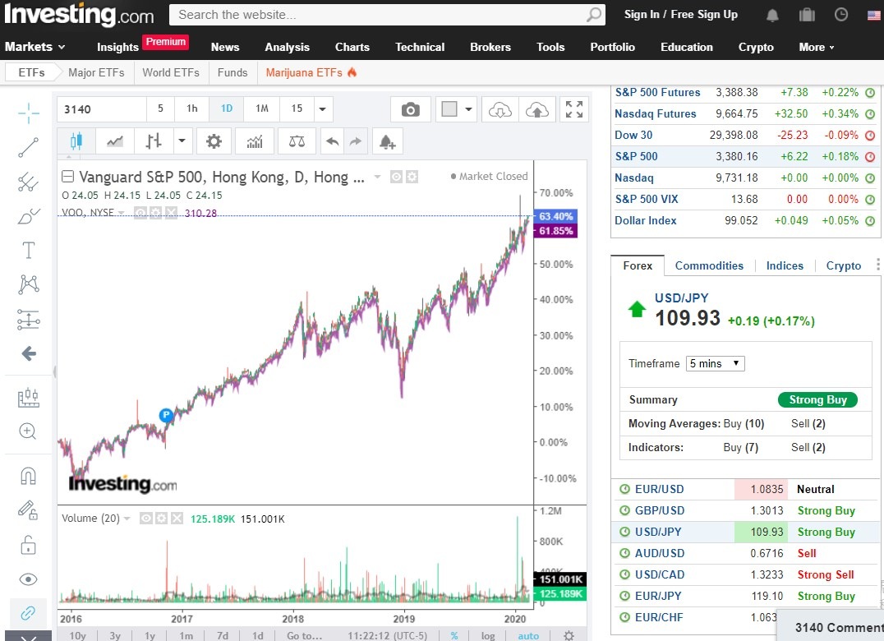Select the bars chart style icon
The height and width of the screenshot is (641, 884).
click(x=154, y=141)
